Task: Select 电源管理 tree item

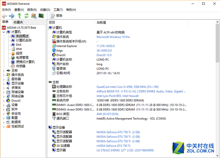Action: coord(22,58)
